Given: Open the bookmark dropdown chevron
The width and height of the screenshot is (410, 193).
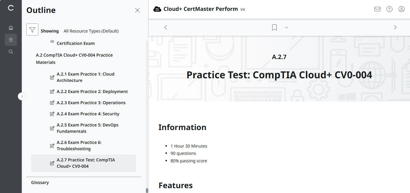Looking at the screenshot, I should pos(286,27).
